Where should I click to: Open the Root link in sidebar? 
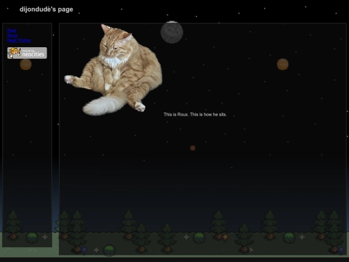pyautogui.click(x=12, y=30)
